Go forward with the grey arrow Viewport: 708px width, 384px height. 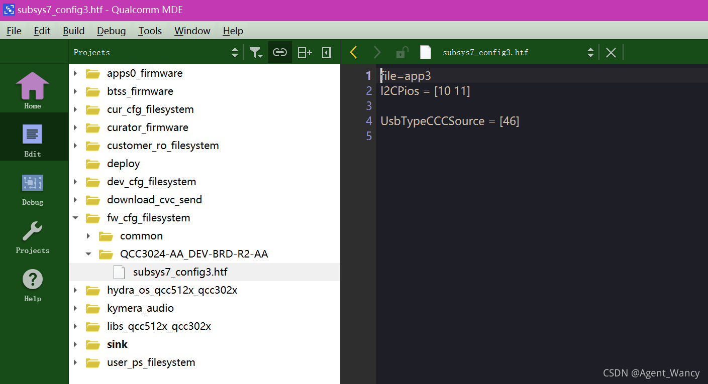tap(377, 52)
